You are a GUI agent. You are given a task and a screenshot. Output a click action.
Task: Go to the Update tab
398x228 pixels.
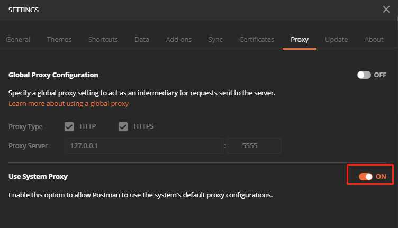pyautogui.click(x=337, y=39)
